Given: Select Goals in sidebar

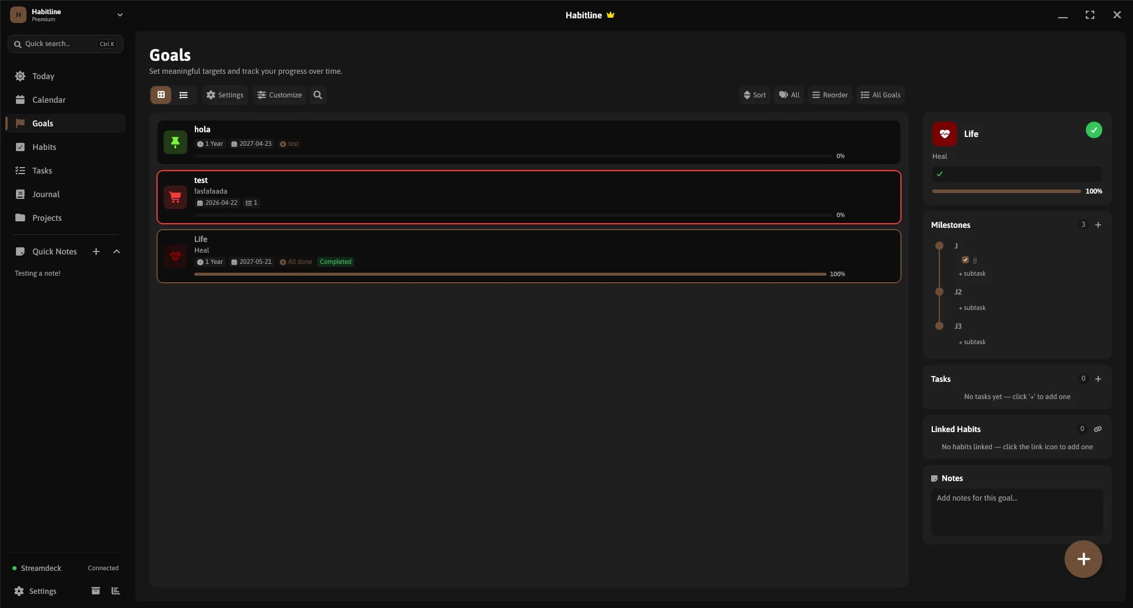Looking at the screenshot, I should click(66, 123).
